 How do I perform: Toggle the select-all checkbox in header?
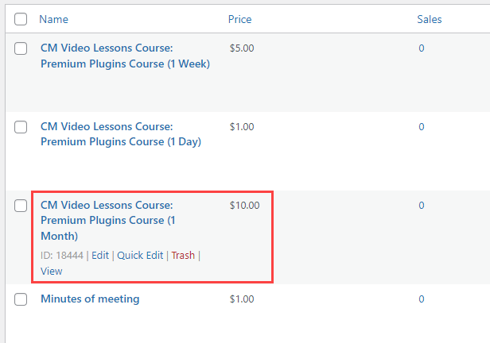21,19
